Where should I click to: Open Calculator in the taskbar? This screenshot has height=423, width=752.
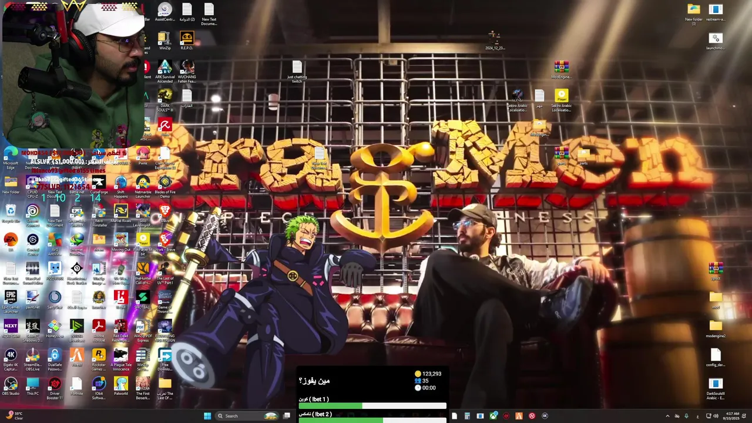point(467,416)
